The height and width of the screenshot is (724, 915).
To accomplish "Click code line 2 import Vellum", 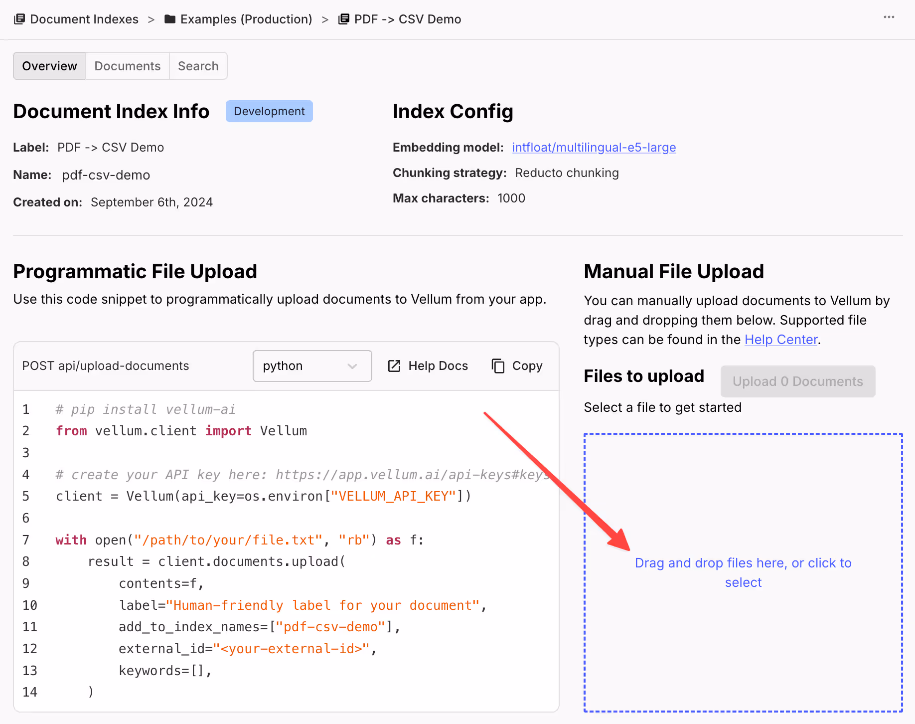I will click(181, 431).
